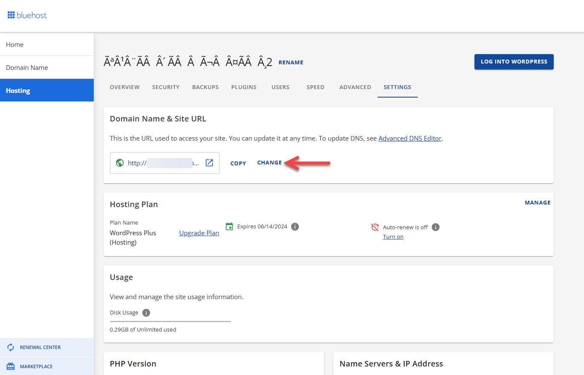Click Change to edit site URL
584x375 pixels.
click(x=269, y=162)
